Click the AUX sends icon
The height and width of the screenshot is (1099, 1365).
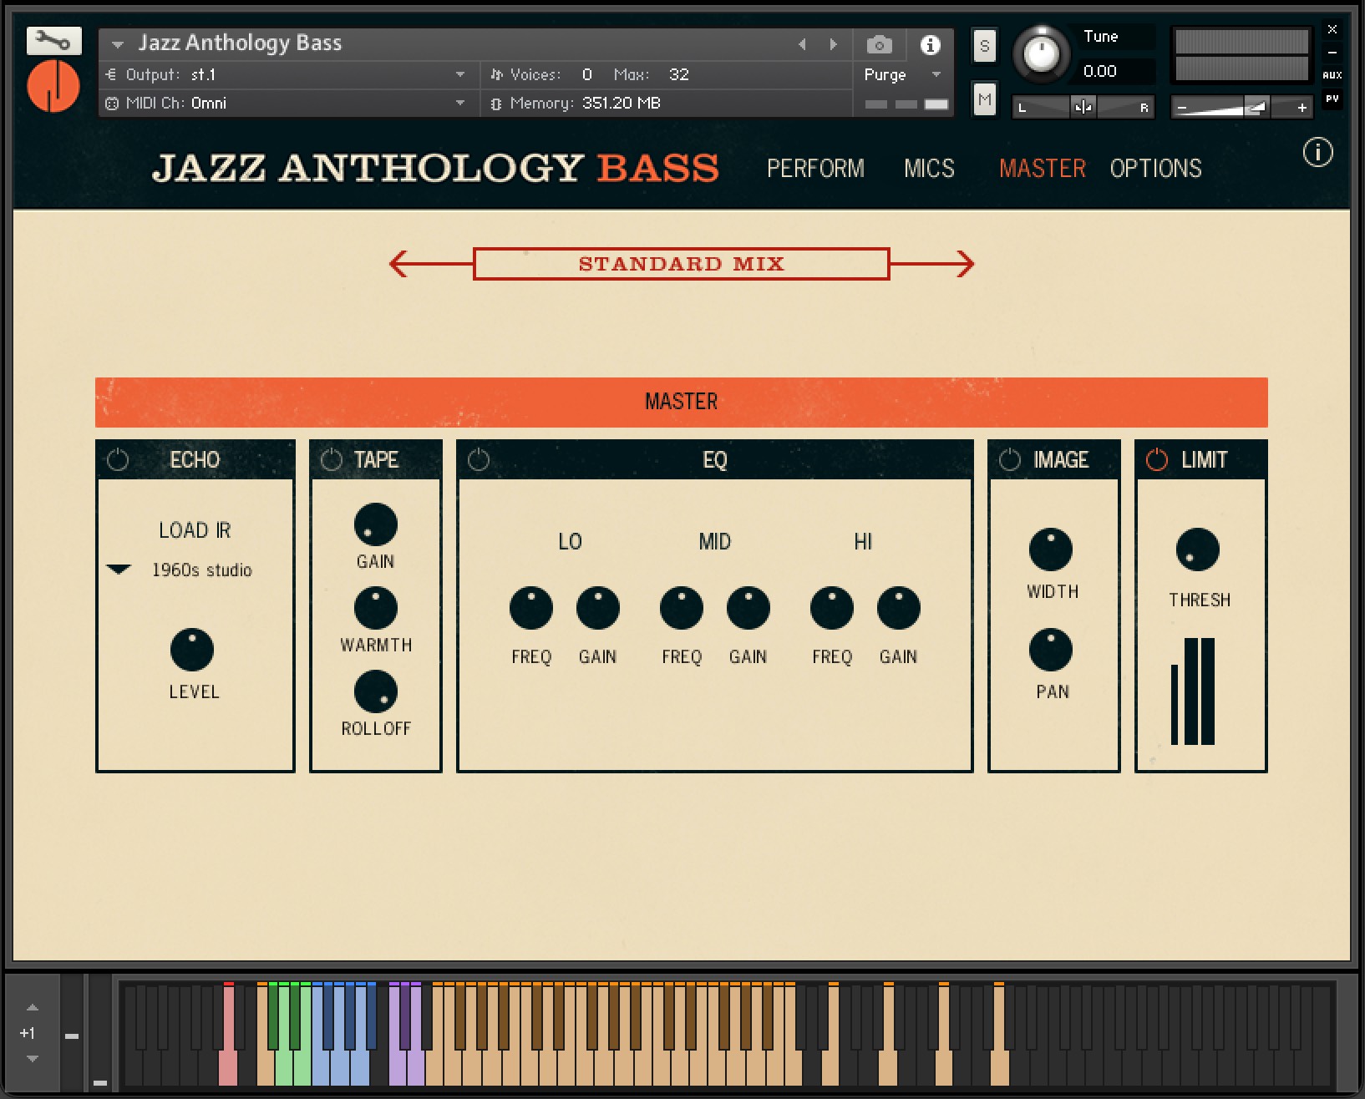coord(1332,75)
